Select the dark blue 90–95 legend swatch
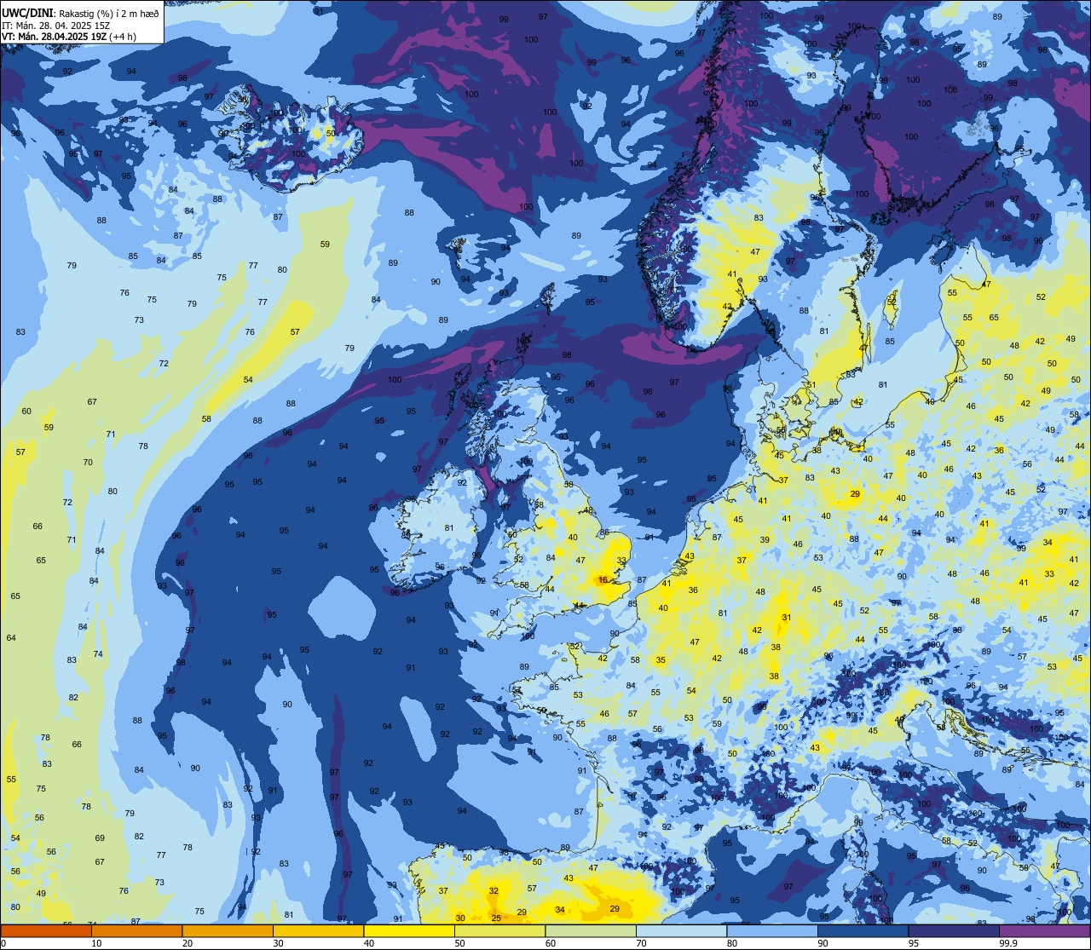The width and height of the screenshot is (1091, 950). pyautogui.click(x=863, y=930)
